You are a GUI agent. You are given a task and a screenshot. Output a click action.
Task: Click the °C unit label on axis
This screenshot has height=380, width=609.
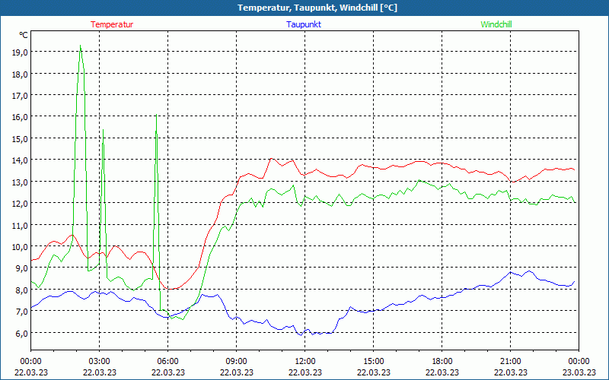24,35
